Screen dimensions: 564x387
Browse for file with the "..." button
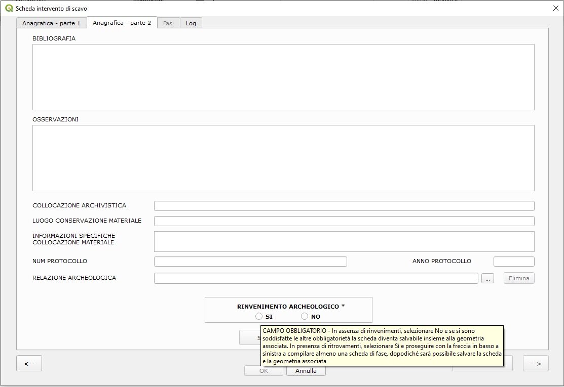point(487,278)
